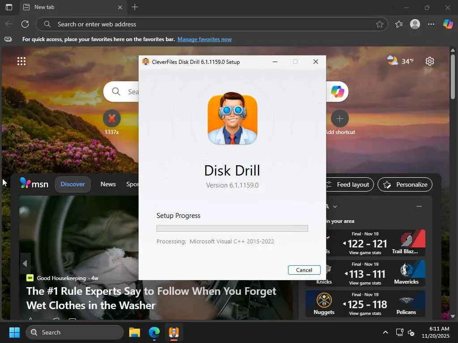The height and width of the screenshot is (343, 458).
Task: Open Copilot in the Edge toolbar
Action: [x=448, y=24]
